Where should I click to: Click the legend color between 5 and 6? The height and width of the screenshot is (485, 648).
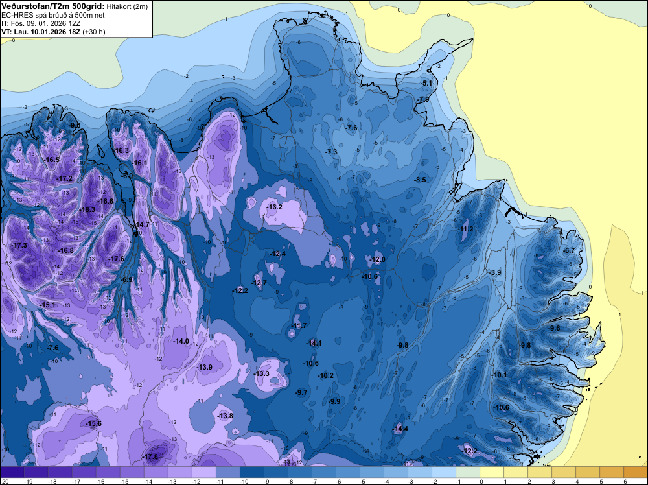click(612, 472)
